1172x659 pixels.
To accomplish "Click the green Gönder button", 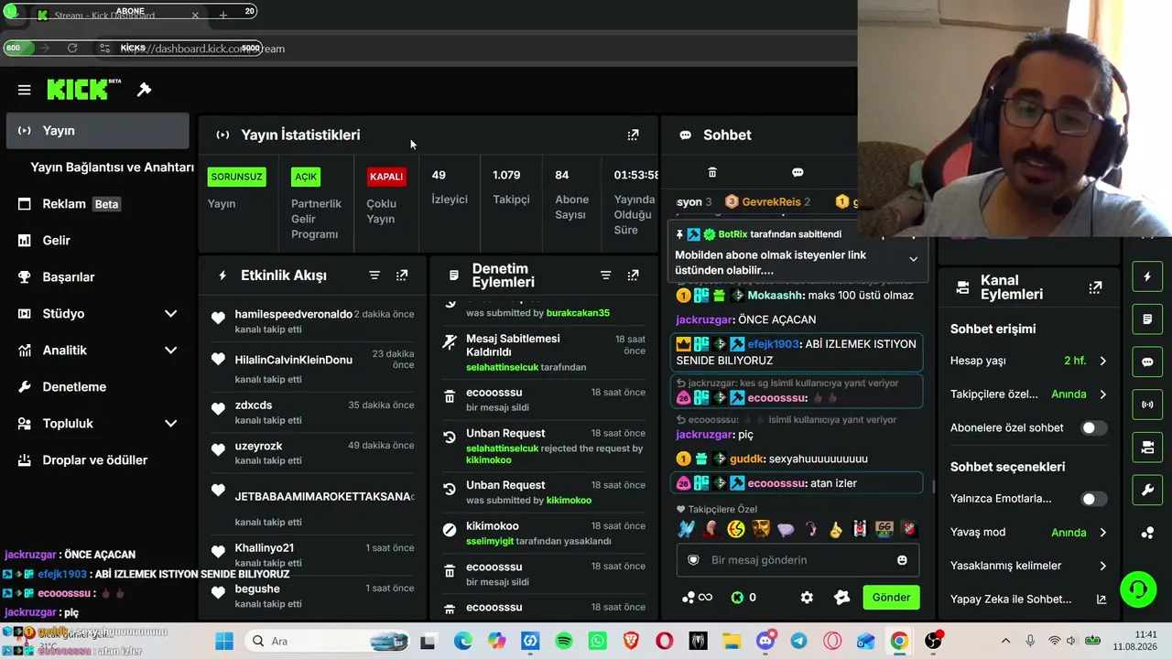I will tap(891, 598).
